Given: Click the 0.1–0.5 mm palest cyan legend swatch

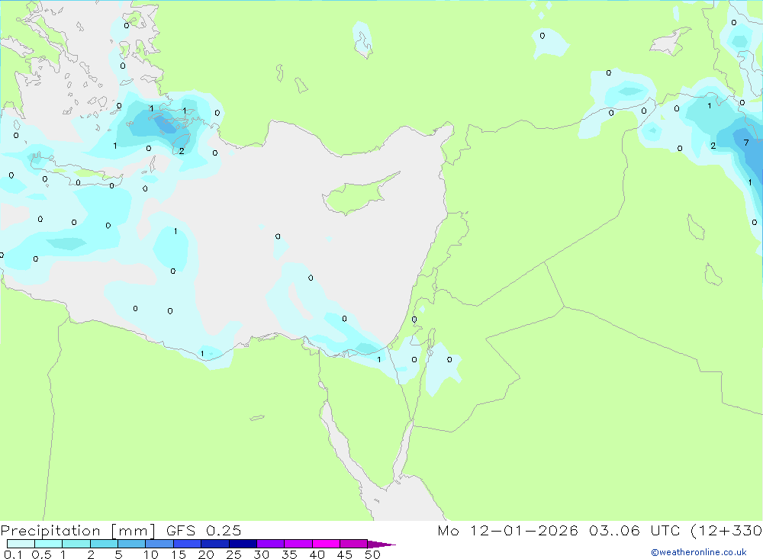Looking at the screenshot, I should [x=21, y=544].
